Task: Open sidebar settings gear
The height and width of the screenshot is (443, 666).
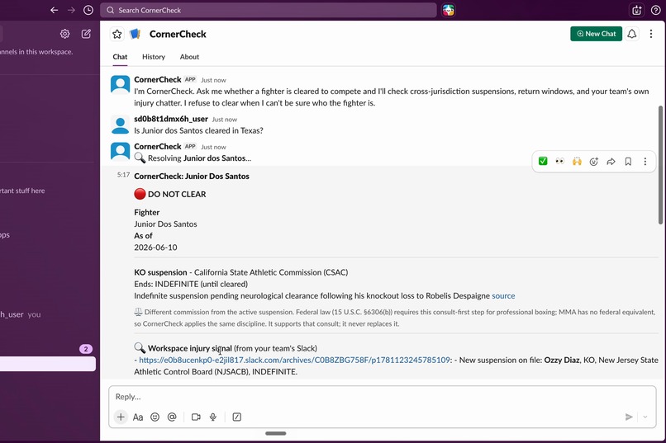Action: (64, 34)
